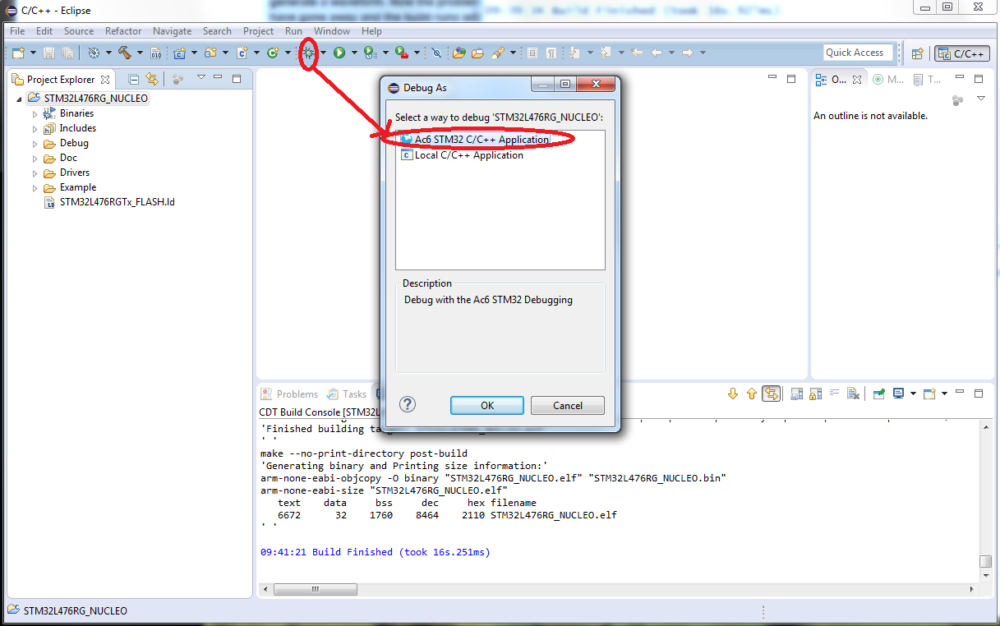Click the Search menu
This screenshot has width=1000, height=626.
(x=217, y=31)
